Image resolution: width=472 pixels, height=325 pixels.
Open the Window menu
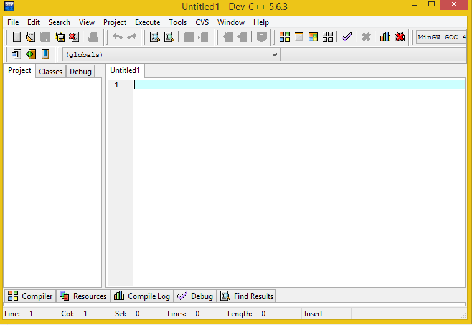tap(231, 22)
